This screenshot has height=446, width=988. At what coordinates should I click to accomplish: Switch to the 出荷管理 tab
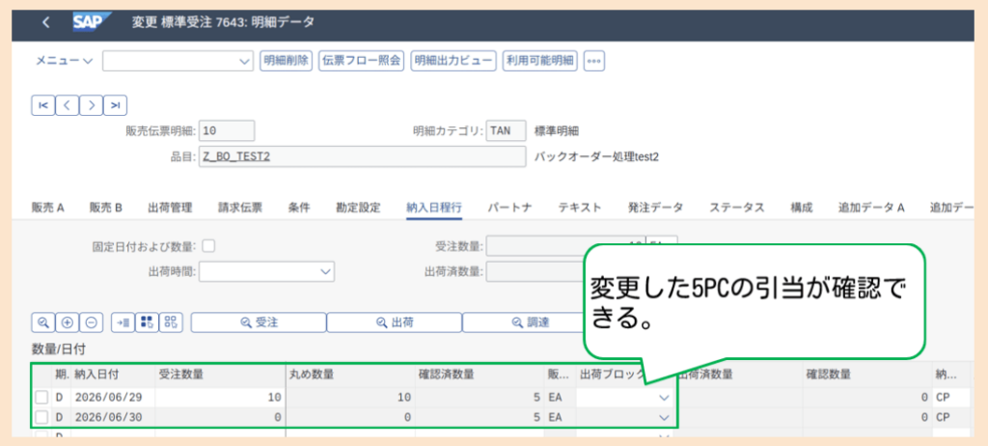[170, 208]
